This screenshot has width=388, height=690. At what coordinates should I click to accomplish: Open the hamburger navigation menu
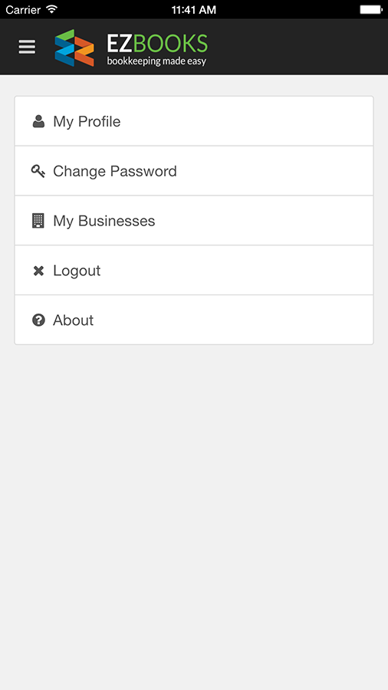[27, 47]
